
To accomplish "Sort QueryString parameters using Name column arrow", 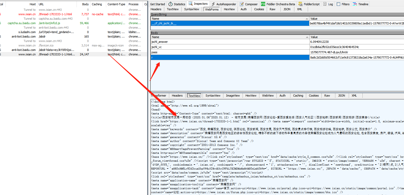I will pos(306,19).
